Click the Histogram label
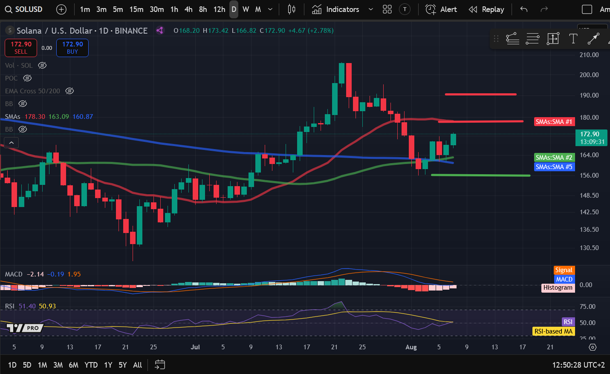This screenshot has height=374, width=610. click(558, 288)
